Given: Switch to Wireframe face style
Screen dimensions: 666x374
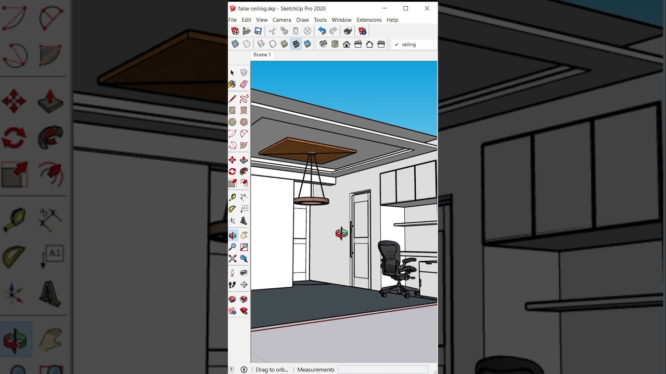Looking at the screenshot, I should (261, 44).
